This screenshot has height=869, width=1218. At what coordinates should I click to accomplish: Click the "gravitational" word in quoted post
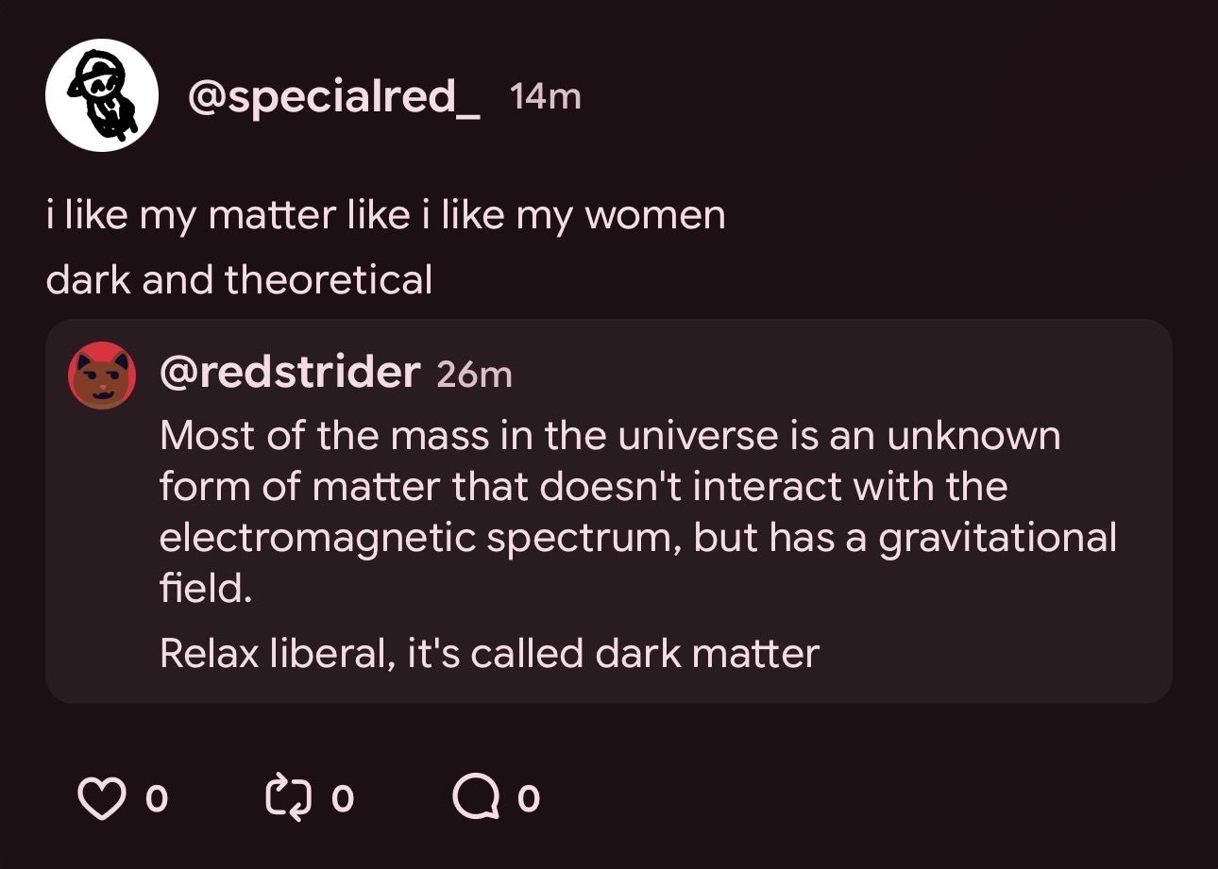pyautogui.click(x=998, y=539)
